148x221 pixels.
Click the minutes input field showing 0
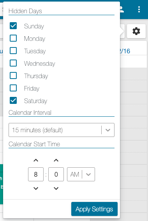coord(56,174)
